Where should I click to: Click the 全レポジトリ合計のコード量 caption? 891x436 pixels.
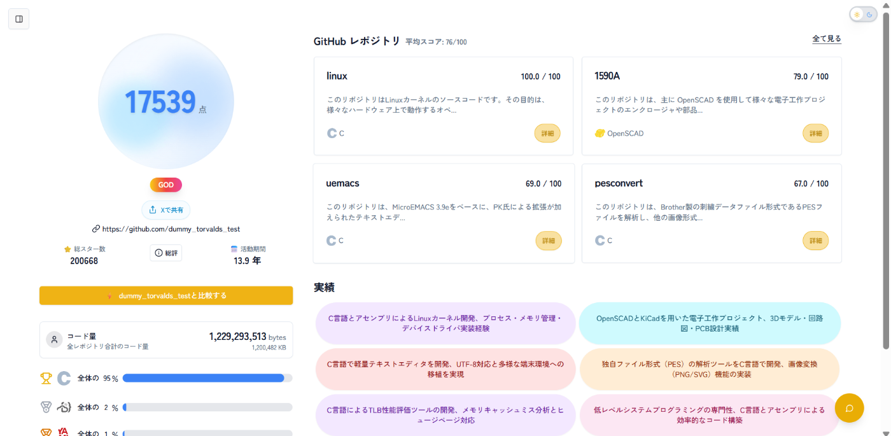[x=108, y=346]
